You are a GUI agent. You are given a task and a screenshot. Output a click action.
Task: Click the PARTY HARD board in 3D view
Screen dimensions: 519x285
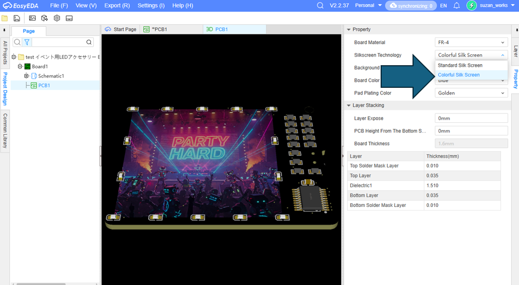tap(199, 164)
